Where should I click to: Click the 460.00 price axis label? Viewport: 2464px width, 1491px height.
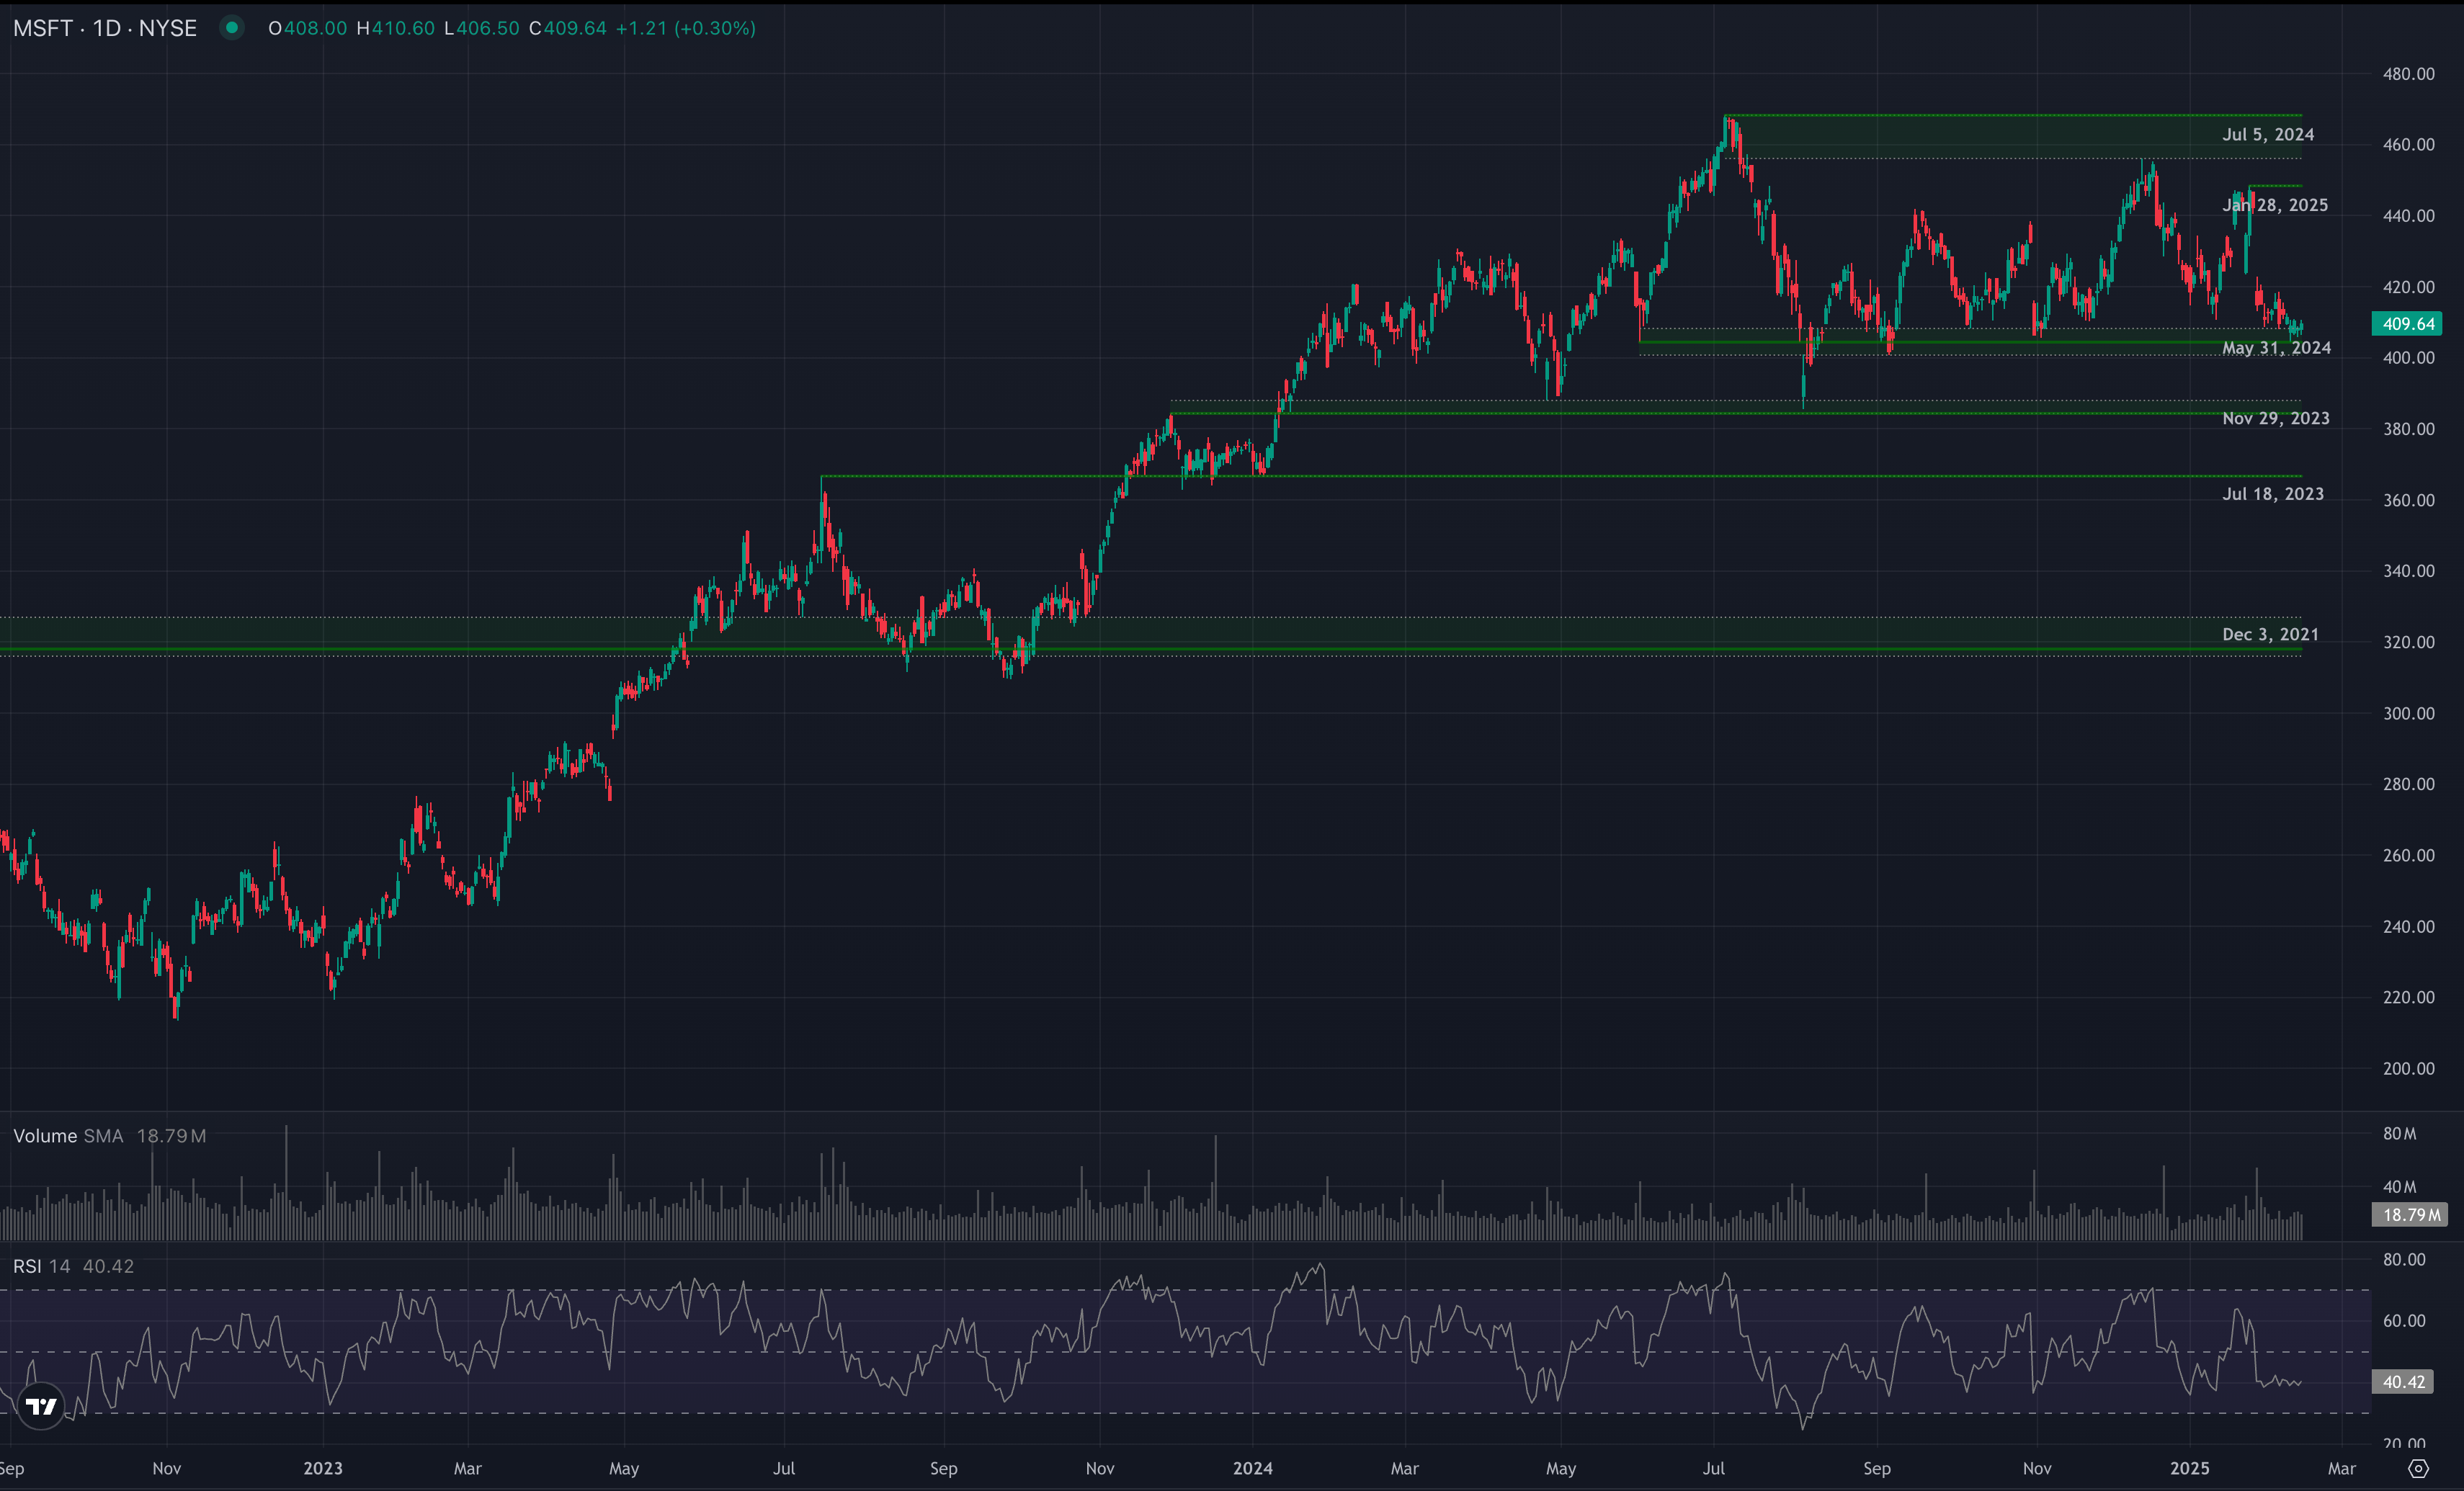click(2408, 145)
